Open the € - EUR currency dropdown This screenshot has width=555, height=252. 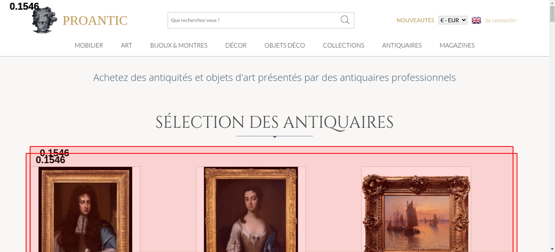[453, 20]
